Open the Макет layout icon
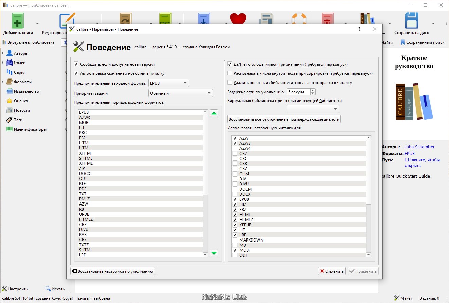 pyautogui.click(x=397, y=298)
